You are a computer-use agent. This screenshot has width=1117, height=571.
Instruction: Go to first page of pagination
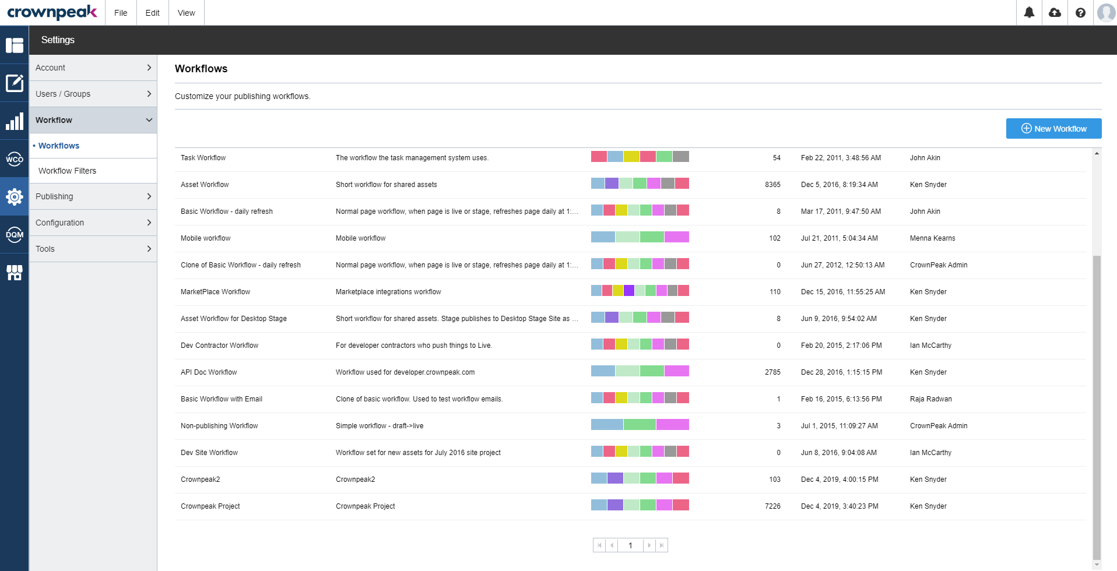coord(599,545)
